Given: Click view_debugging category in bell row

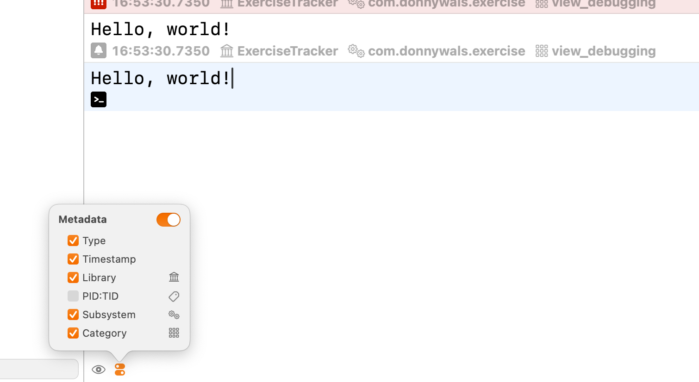Looking at the screenshot, I should (x=604, y=51).
